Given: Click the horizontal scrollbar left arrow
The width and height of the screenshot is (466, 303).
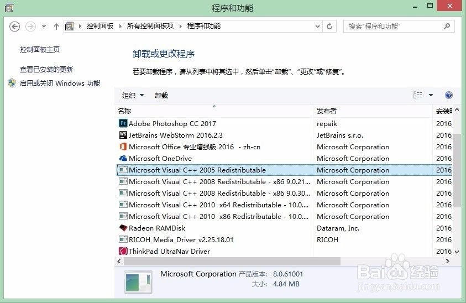Looking at the screenshot, I should coord(119,262).
